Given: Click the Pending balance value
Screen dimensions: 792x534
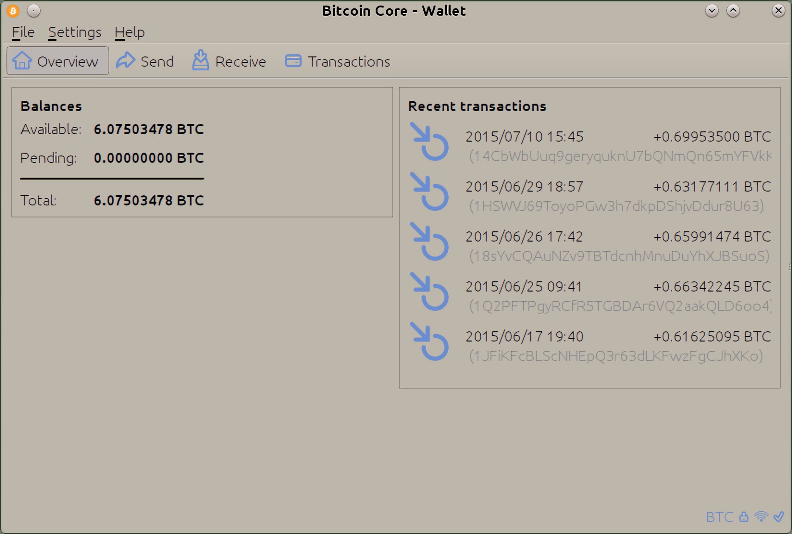Looking at the screenshot, I should [149, 158].
